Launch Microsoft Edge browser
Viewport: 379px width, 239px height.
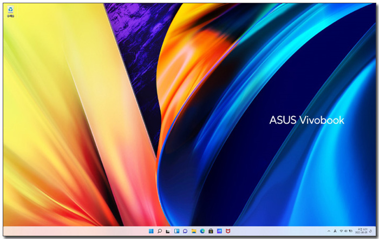202,231
